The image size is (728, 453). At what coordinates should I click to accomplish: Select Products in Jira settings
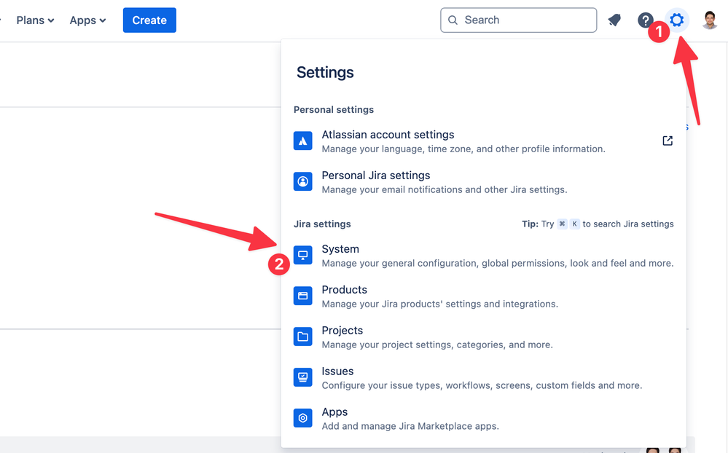[483, 296]
